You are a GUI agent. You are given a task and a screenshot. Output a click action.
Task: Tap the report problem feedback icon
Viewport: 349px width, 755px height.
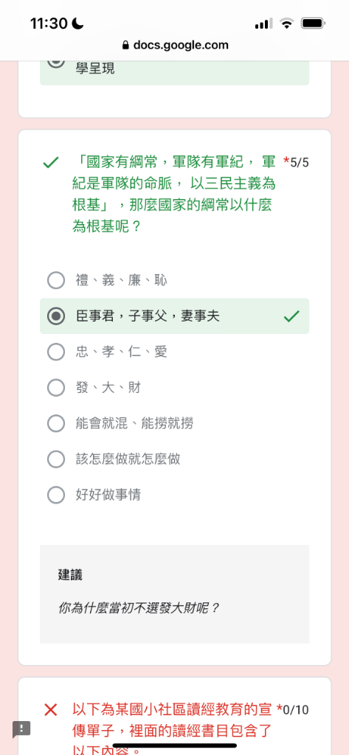21,729
